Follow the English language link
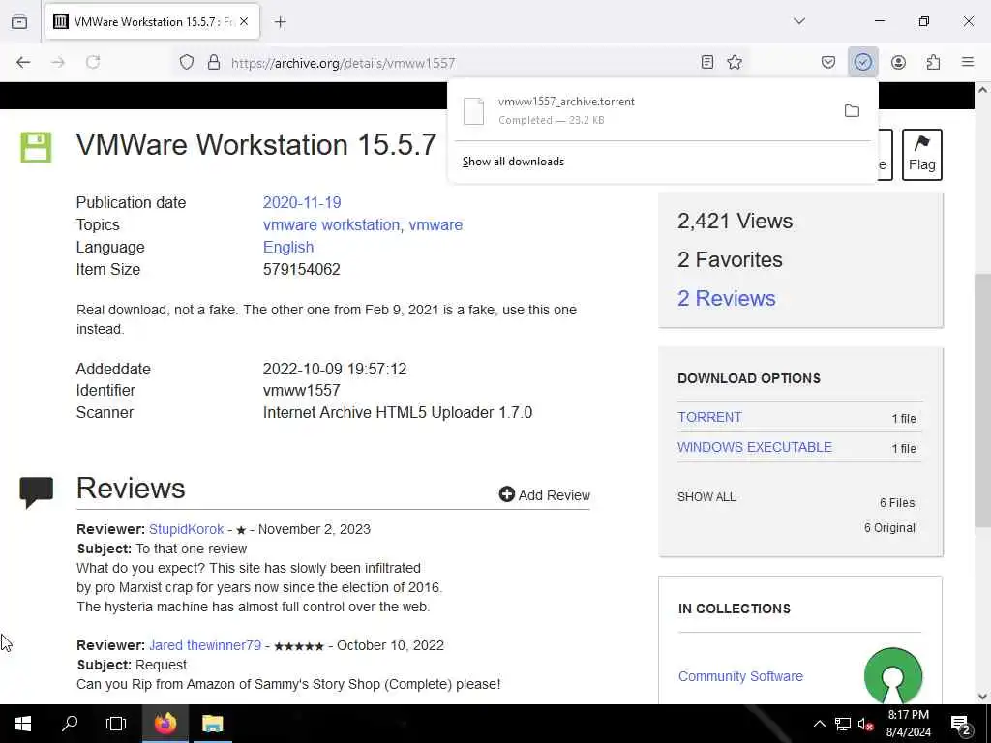Image resolution: width=991 pixels, height=743 pixels. tap(288, 247)
